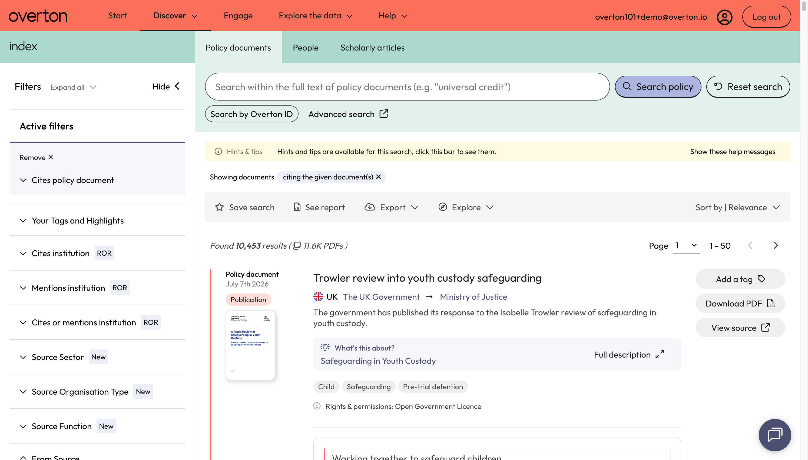This screenshot has width=808, height=460.
Task: Switch to the Scholarly articles tab
Action: pyautogui.click(x=372, y=48)
